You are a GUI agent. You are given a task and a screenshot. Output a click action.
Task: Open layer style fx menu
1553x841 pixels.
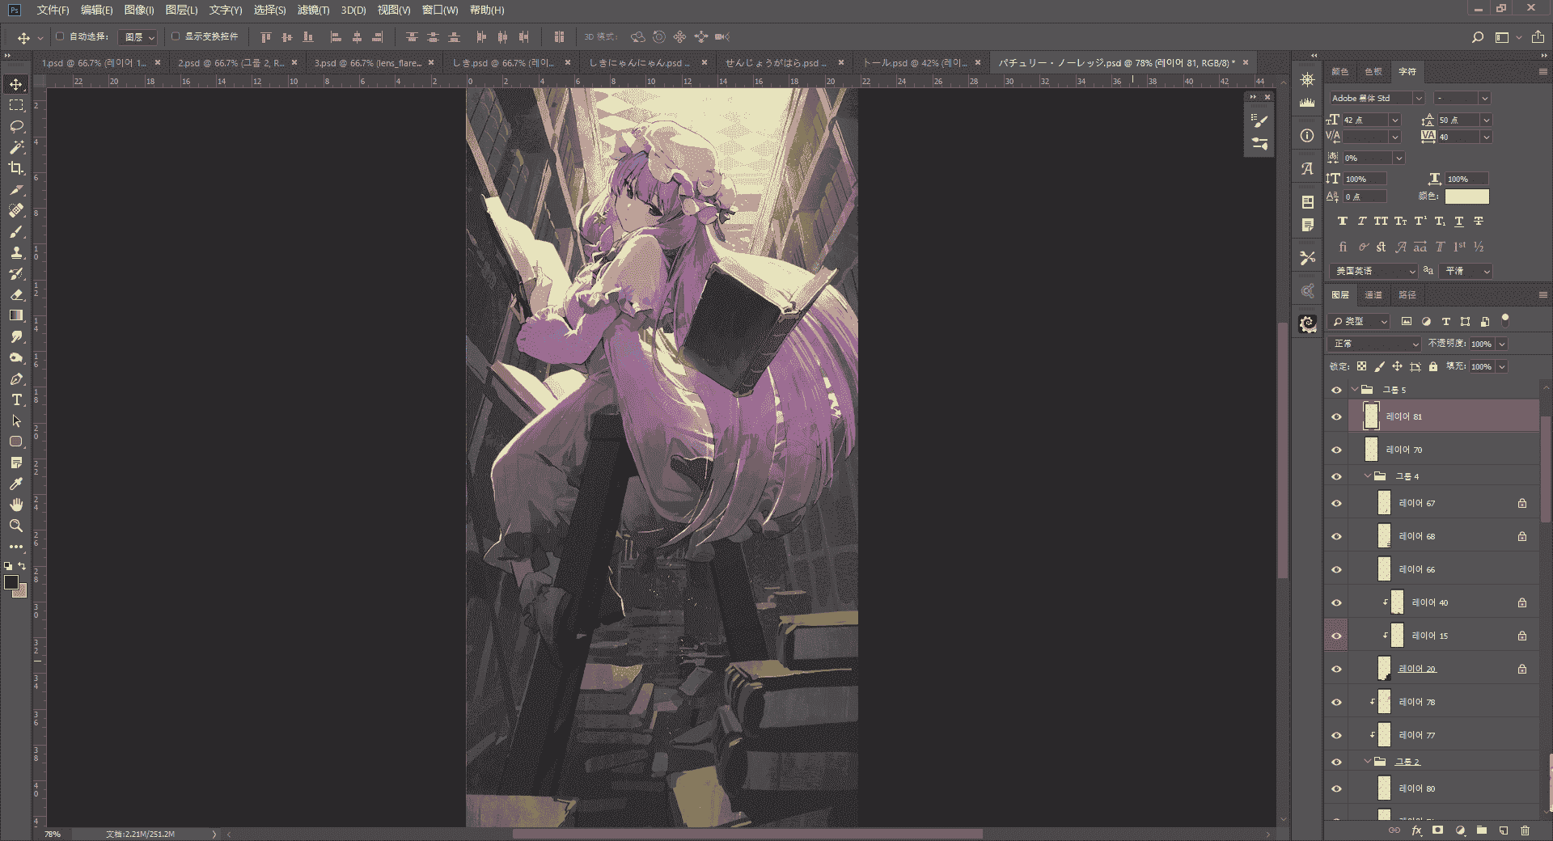[1416, 830]
